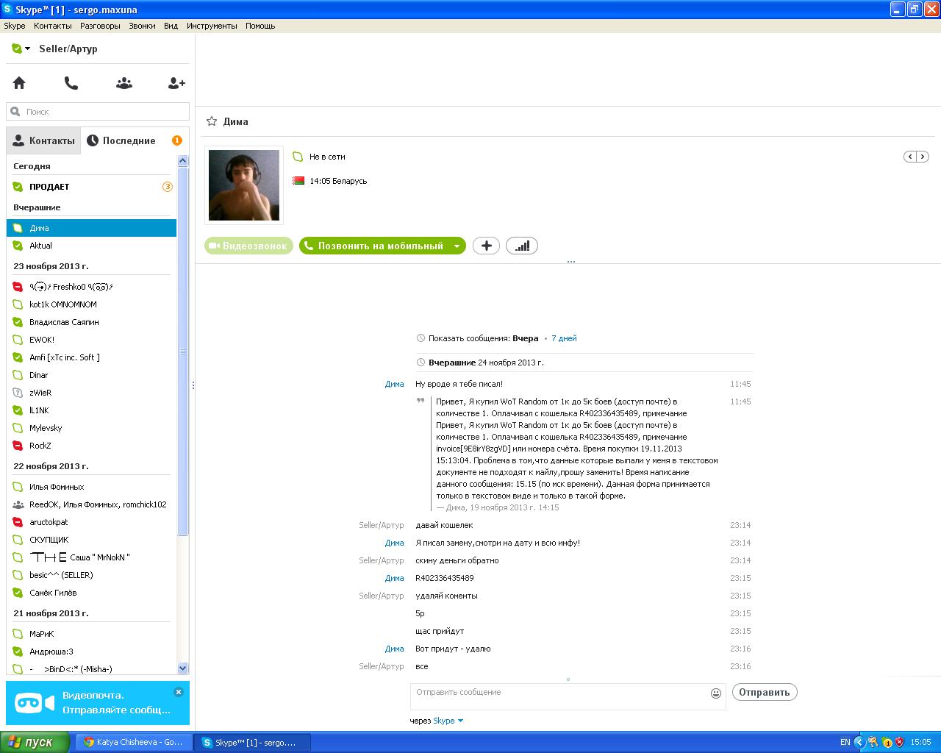This screenshot has height=753, width=941.
Task: Click the Belarus flag icon
Action: point(298,181)
